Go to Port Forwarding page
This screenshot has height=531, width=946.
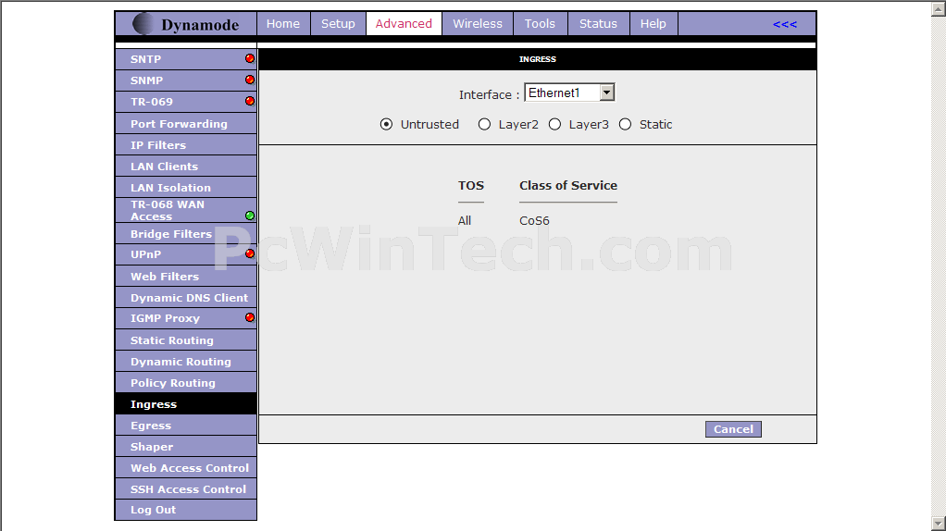[x=185, y=124]
